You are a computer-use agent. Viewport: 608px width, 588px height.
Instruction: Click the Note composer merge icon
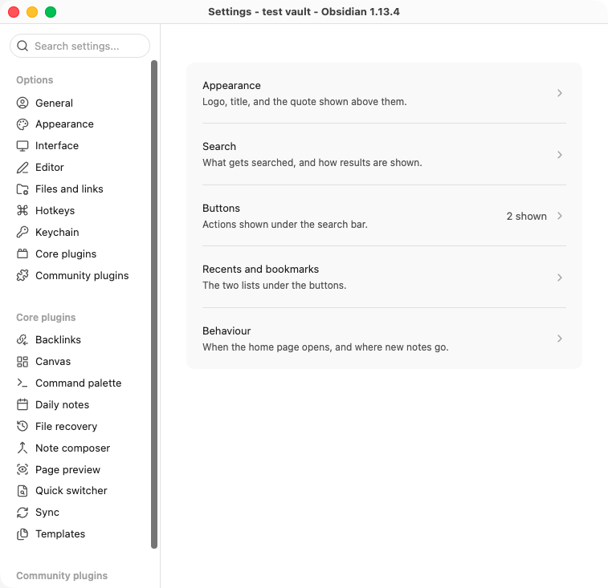point(22,448)
